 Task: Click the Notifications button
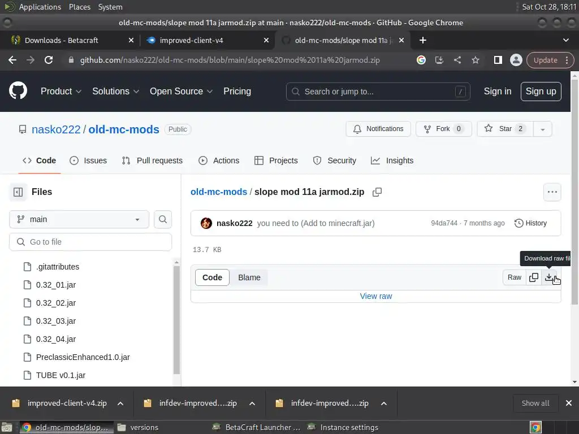click(378, 129)
